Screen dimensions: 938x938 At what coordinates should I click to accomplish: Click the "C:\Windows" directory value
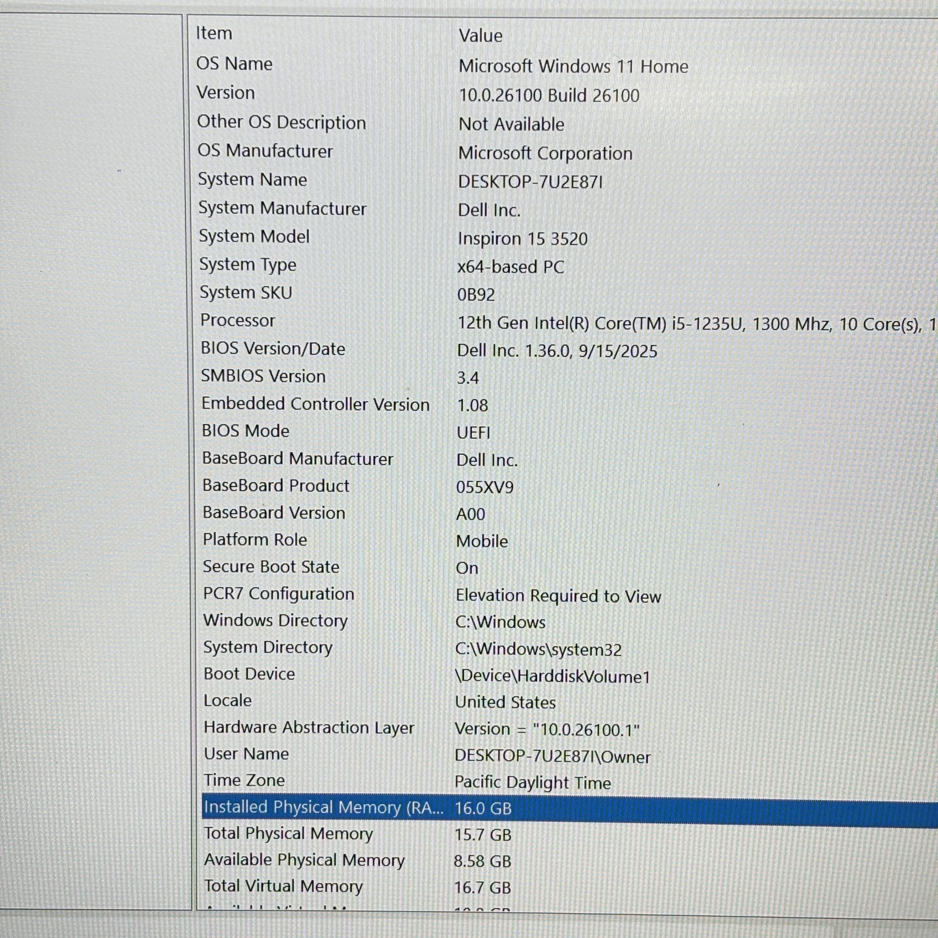pyautogui.click(x=500, y=622)
